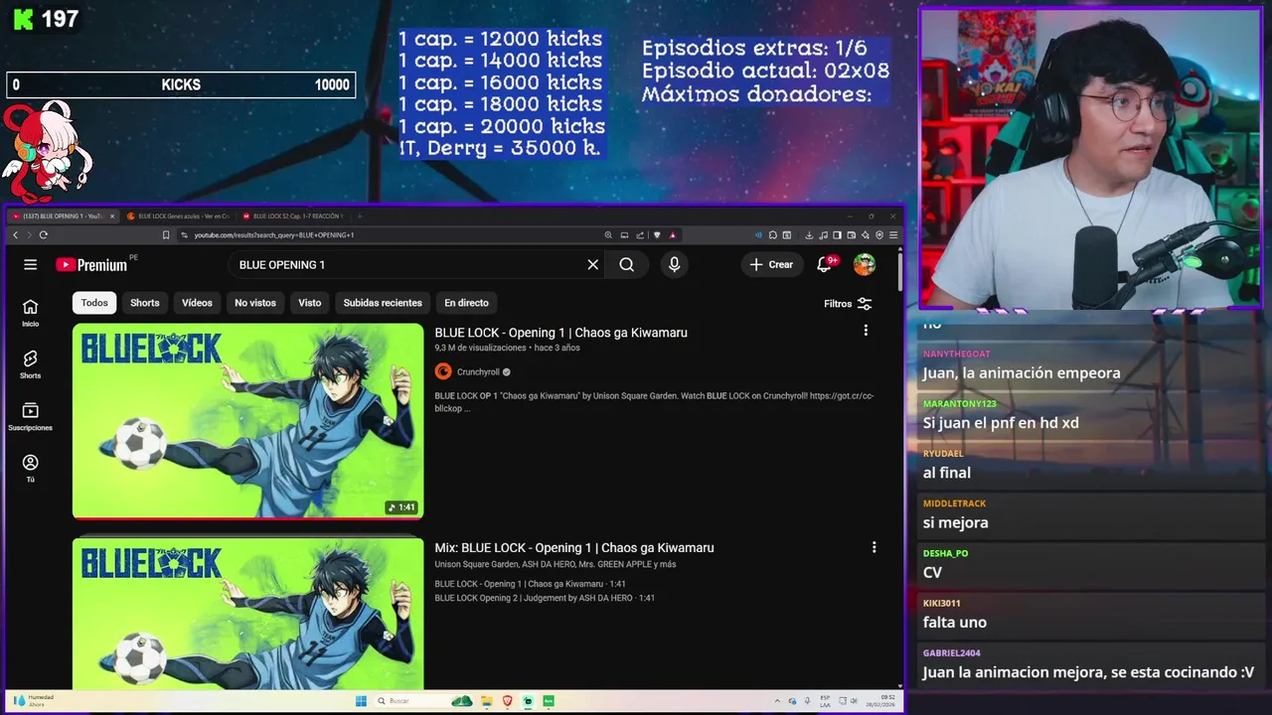Viewport: 1272px width, 715px height.
Task: Select the Visto filter chip
Action: point(310,303)
